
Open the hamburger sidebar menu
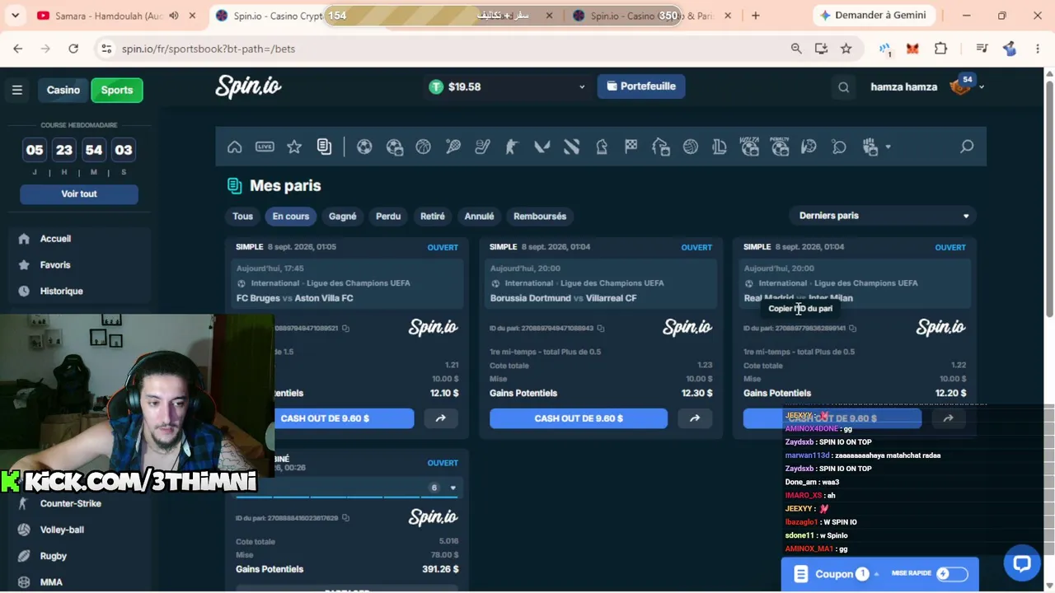click(16, 90)
